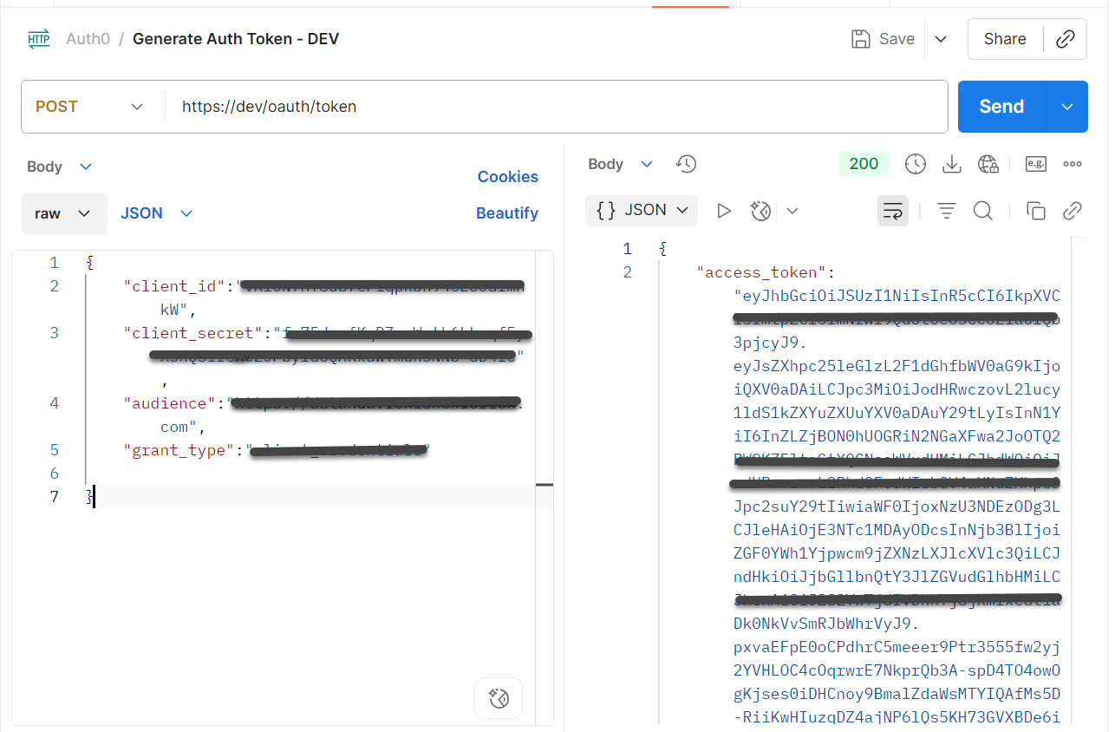
Task: Open Postbot in the request body editor
Action: (x=499, y=698)
